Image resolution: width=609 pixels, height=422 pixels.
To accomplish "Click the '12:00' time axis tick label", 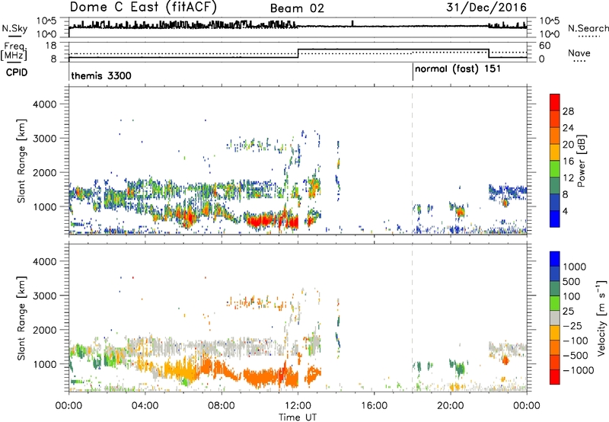I will coord(298,406).
